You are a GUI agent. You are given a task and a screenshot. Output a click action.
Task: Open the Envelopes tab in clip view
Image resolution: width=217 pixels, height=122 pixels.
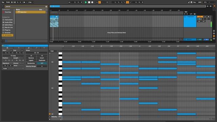36,48
